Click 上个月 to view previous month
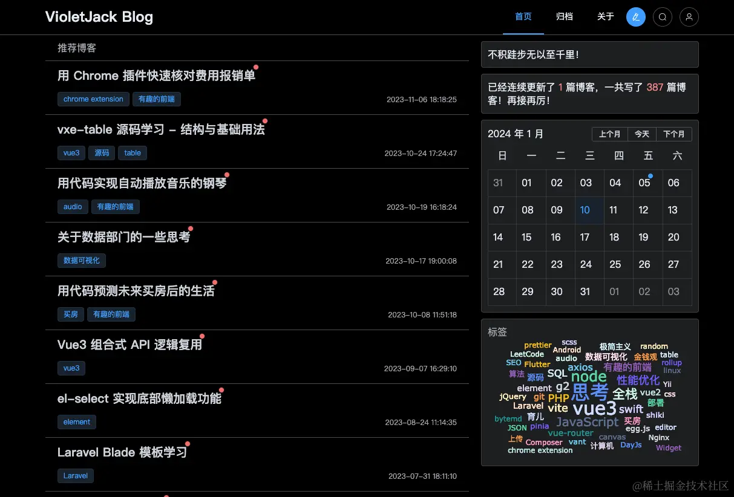Viewport: 734px width, 497px height. (x=610, y=134)
